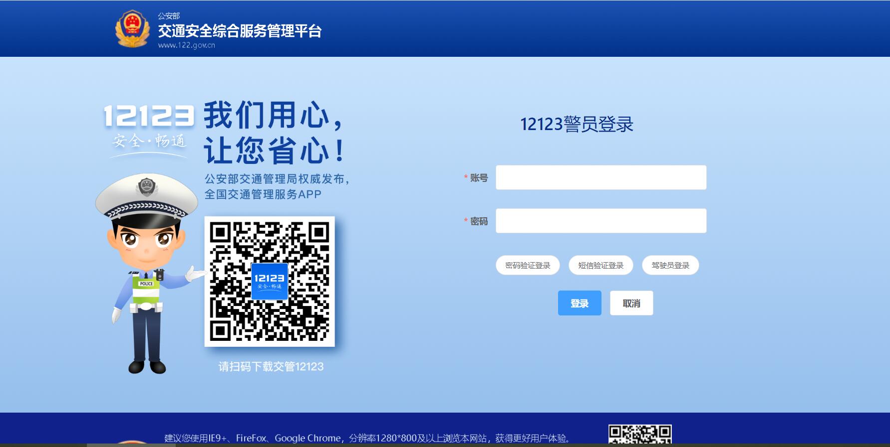Click the police emblem logo in header
This screenshot has width=890, height=447.
[132, 29]
